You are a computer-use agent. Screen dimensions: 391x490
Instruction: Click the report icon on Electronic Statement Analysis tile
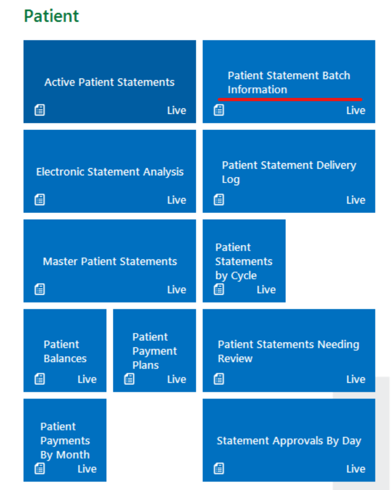(40, 200)
